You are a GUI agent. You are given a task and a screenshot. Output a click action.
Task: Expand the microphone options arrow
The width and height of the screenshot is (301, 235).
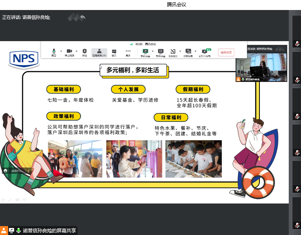(61, 51)
